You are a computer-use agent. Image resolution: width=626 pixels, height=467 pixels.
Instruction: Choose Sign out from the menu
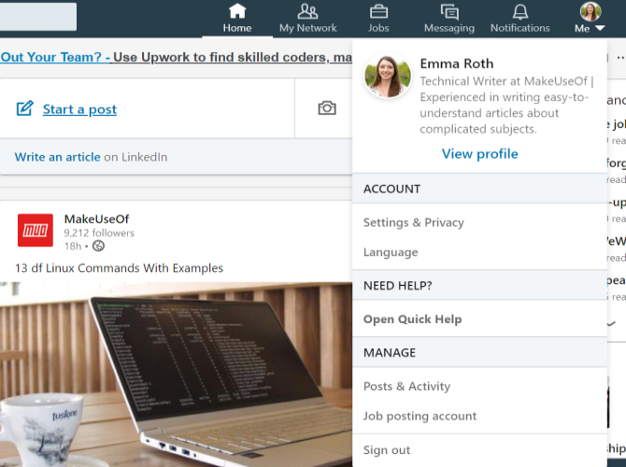coord(387,450)
